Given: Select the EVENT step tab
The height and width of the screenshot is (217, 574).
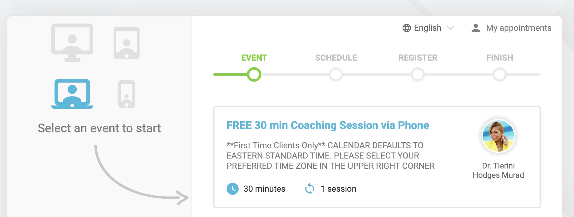Looking at the screenshot, I should click(254, 58).
